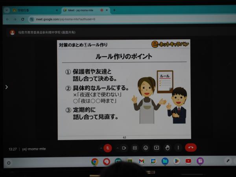Go back in browser history

tap(7, 19)
